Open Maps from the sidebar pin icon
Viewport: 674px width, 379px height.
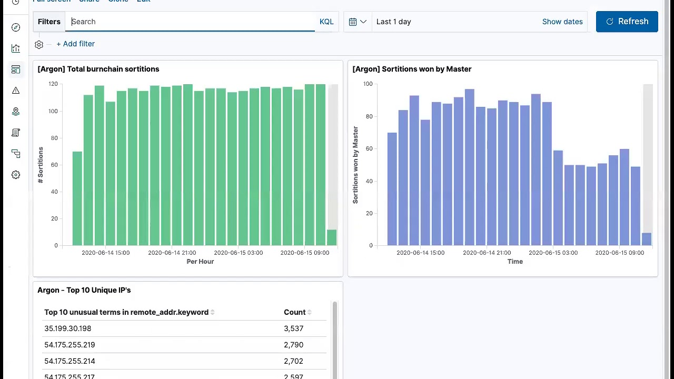tap(16, 112)
